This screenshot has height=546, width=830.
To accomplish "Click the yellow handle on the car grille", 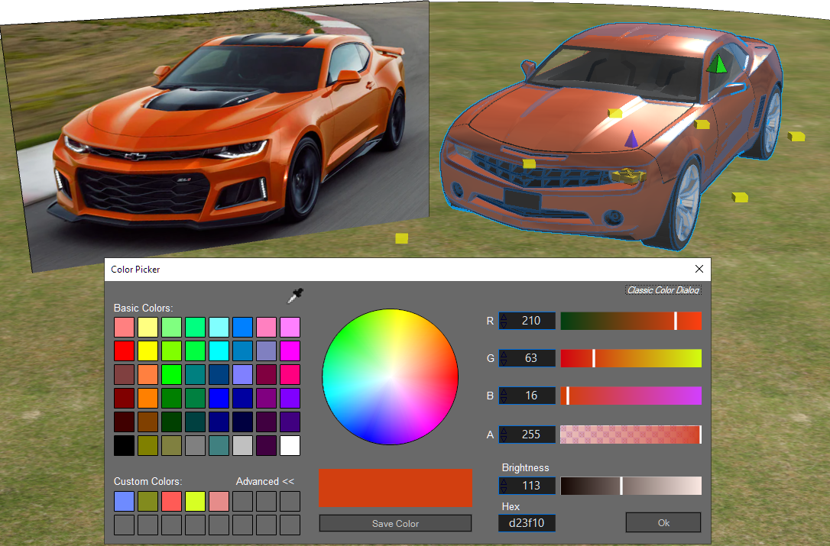I will [529, 163].
